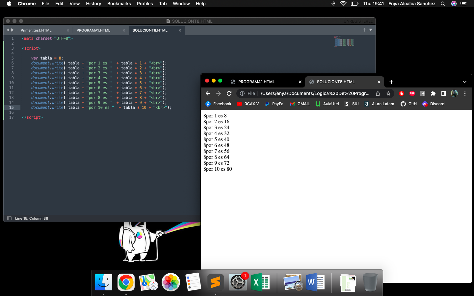Open Preview from the Dock
This screenshot has width=474, height=296.
click(x=293, y=282)
